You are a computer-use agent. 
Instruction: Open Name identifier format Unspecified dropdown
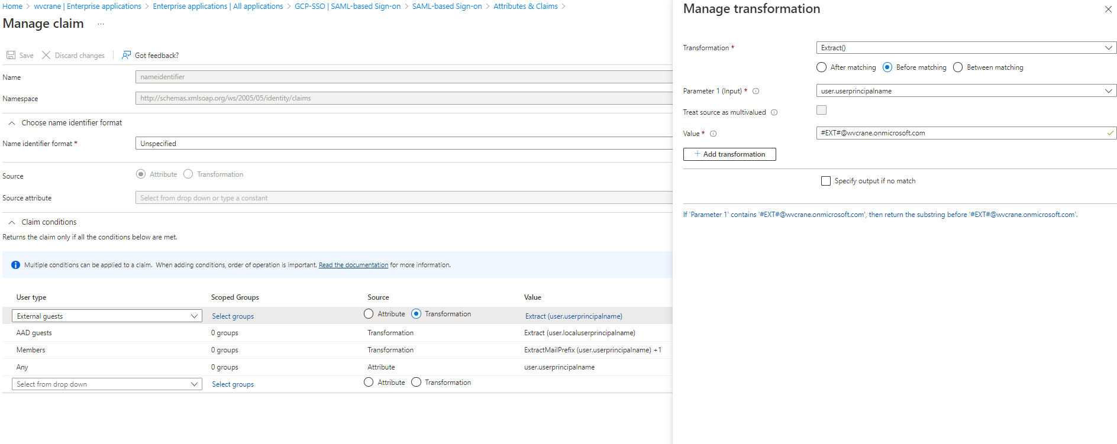pyautogui.click(x=404, y=143)
